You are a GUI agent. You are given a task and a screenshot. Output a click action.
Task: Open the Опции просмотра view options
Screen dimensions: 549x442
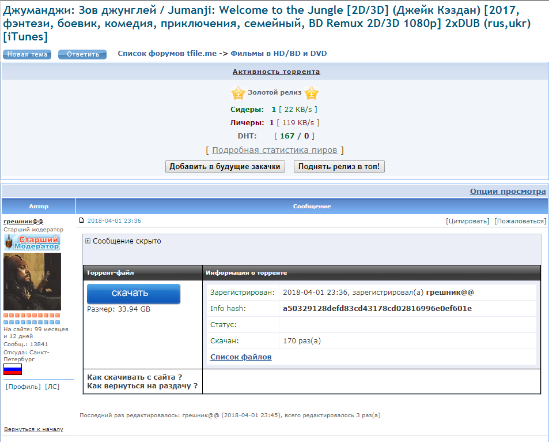(x=508, y=192)
